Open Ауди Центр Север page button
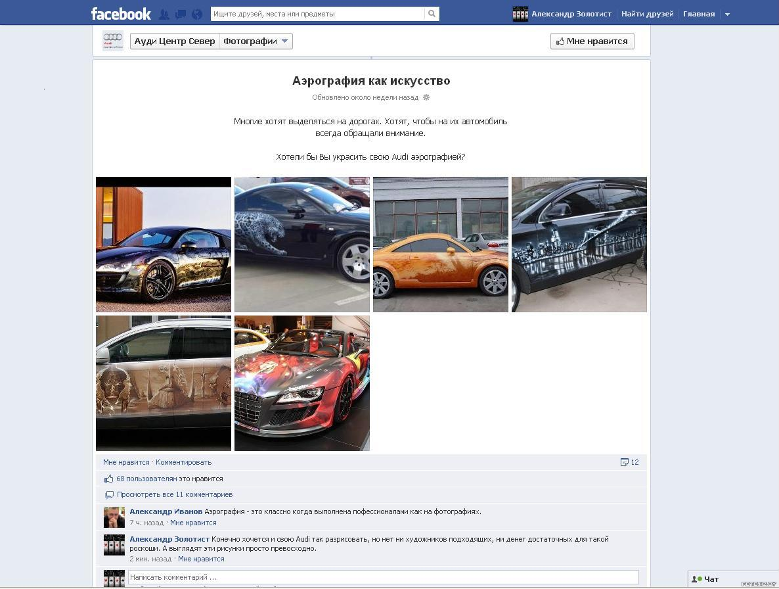The width and height of the screenshot is (779, 589). [x=174, y=41]
